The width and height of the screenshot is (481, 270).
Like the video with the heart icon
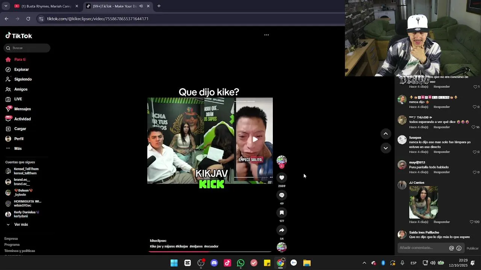tap(281, 177)
